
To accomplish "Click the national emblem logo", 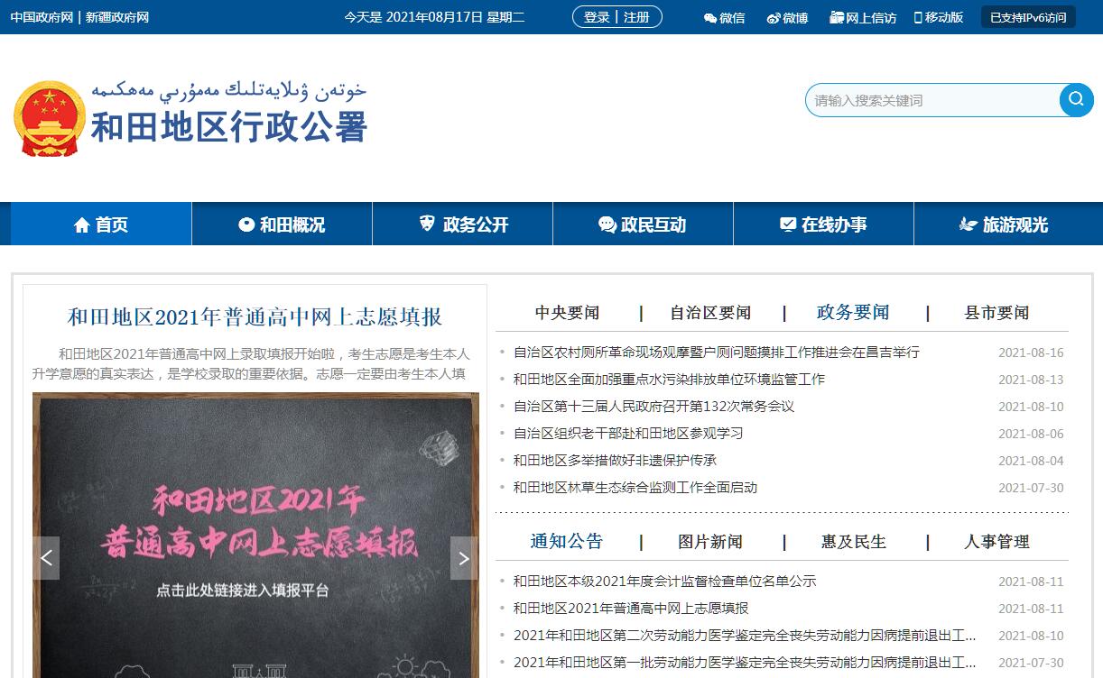I will click(49, 119).
